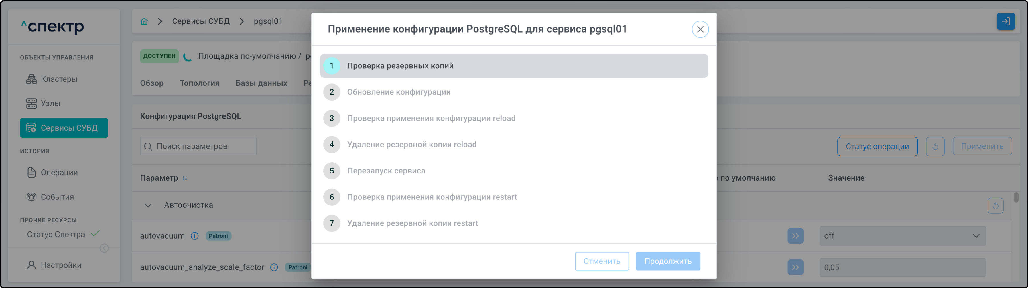1028x288 pixels.
Task: Switch to Базы данных tab
Action: point(261,83)
